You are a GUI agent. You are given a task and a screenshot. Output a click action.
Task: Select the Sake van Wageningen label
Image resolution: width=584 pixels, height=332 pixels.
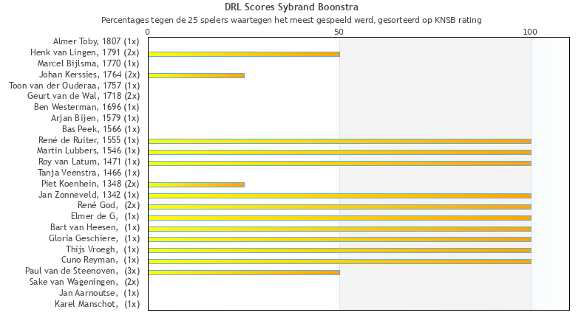point(84,282)
